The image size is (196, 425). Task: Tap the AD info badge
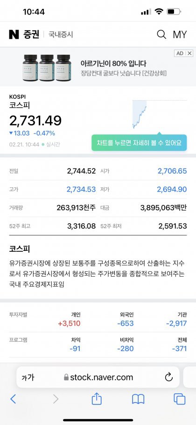pos(180,53)
